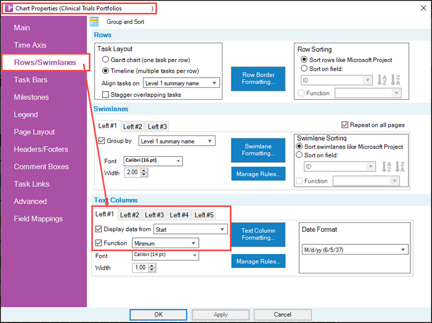The height and width of the screenshot is (323, 432).
Task: Switch to Swimlanes Left #3 tab
Action: [157, 127]
